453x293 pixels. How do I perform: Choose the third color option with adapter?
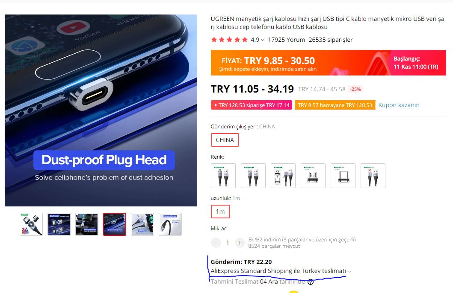(x=283, y=176)
